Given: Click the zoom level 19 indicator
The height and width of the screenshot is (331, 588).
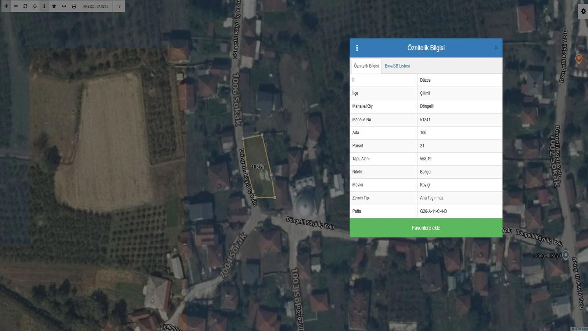Looking at the screenshot, I should tap(119, 6).
